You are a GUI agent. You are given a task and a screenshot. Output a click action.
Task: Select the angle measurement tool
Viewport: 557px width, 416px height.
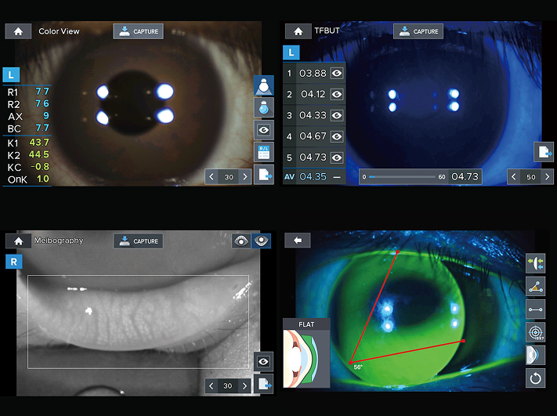point(535,286)
